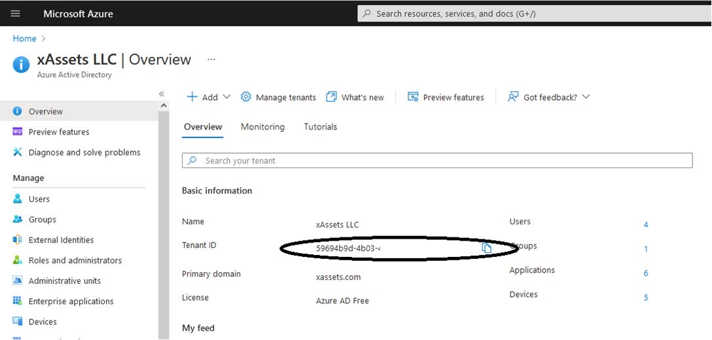This screenshot has height=340, width=712.
Task: Click the Overview info icon in sidebar
Action: (17, 111)
